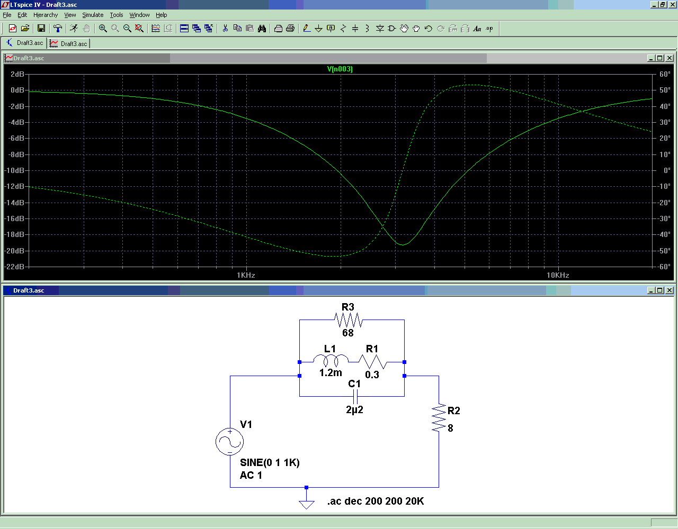Screen dimensions: 678x529
Task: Pick the Capacitor placement tool
Action: point(355,29)
